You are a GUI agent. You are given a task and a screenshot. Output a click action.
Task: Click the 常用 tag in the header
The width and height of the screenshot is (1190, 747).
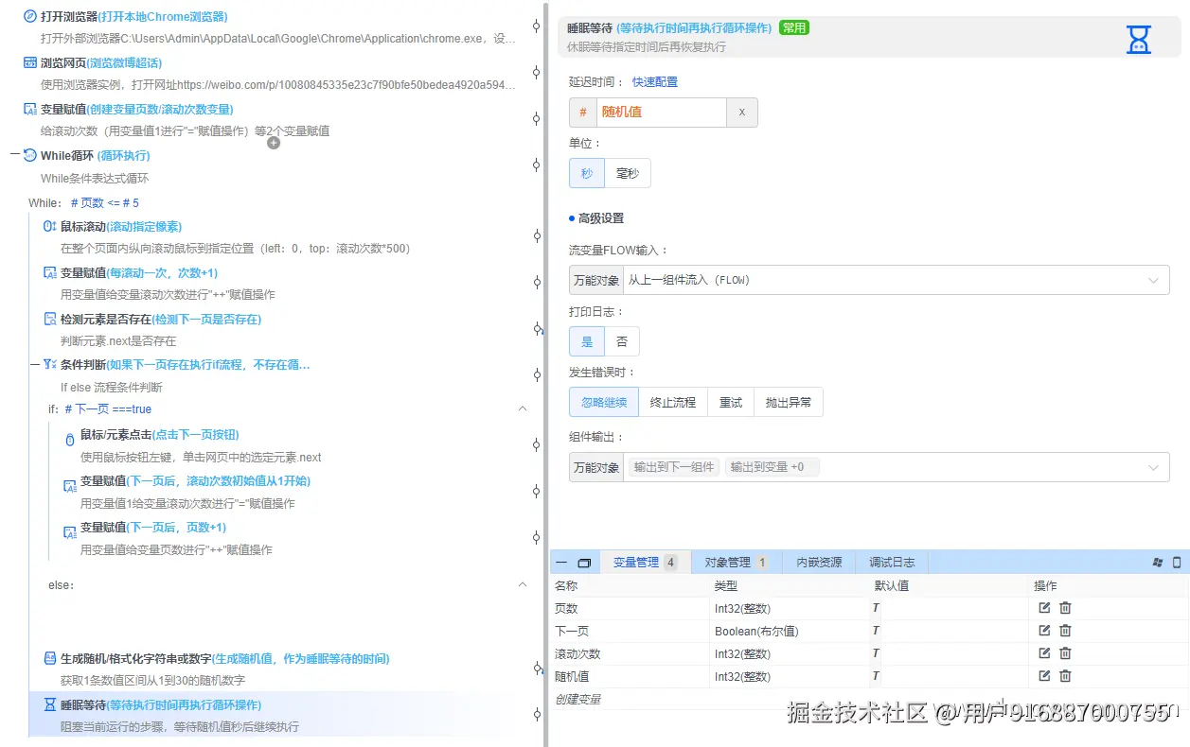coord(794,27)
